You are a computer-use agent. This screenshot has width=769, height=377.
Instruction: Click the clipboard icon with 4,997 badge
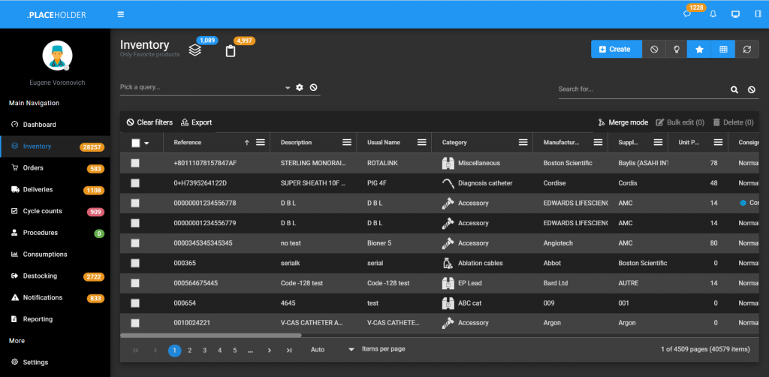pos(231,51)
